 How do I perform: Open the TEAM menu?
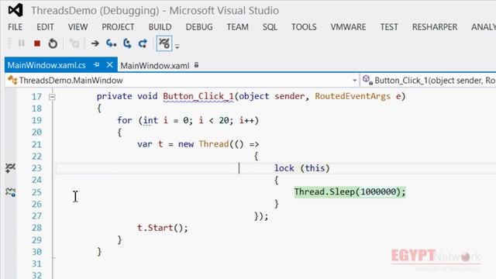pos(238,27)
